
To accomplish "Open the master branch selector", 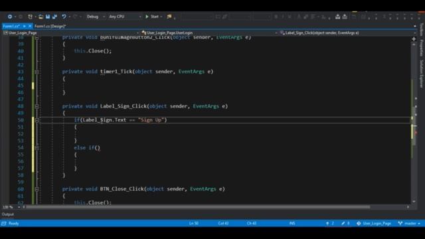I will (409, 223).
